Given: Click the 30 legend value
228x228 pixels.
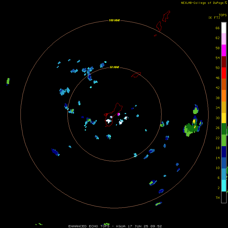Looking at the screenshot, I should click(218, 118).
